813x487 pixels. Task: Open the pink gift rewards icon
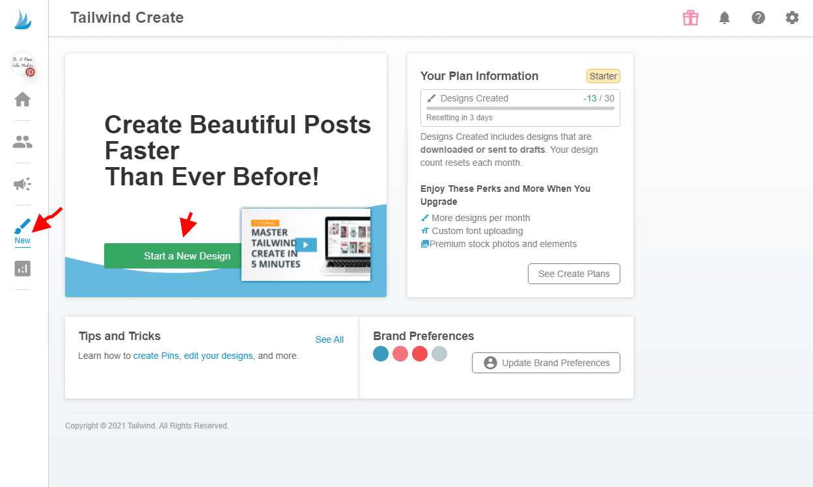pyautogui.click(x=690, y=18)
